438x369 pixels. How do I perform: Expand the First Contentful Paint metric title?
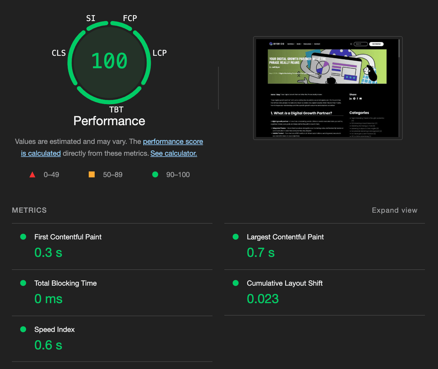68,237
